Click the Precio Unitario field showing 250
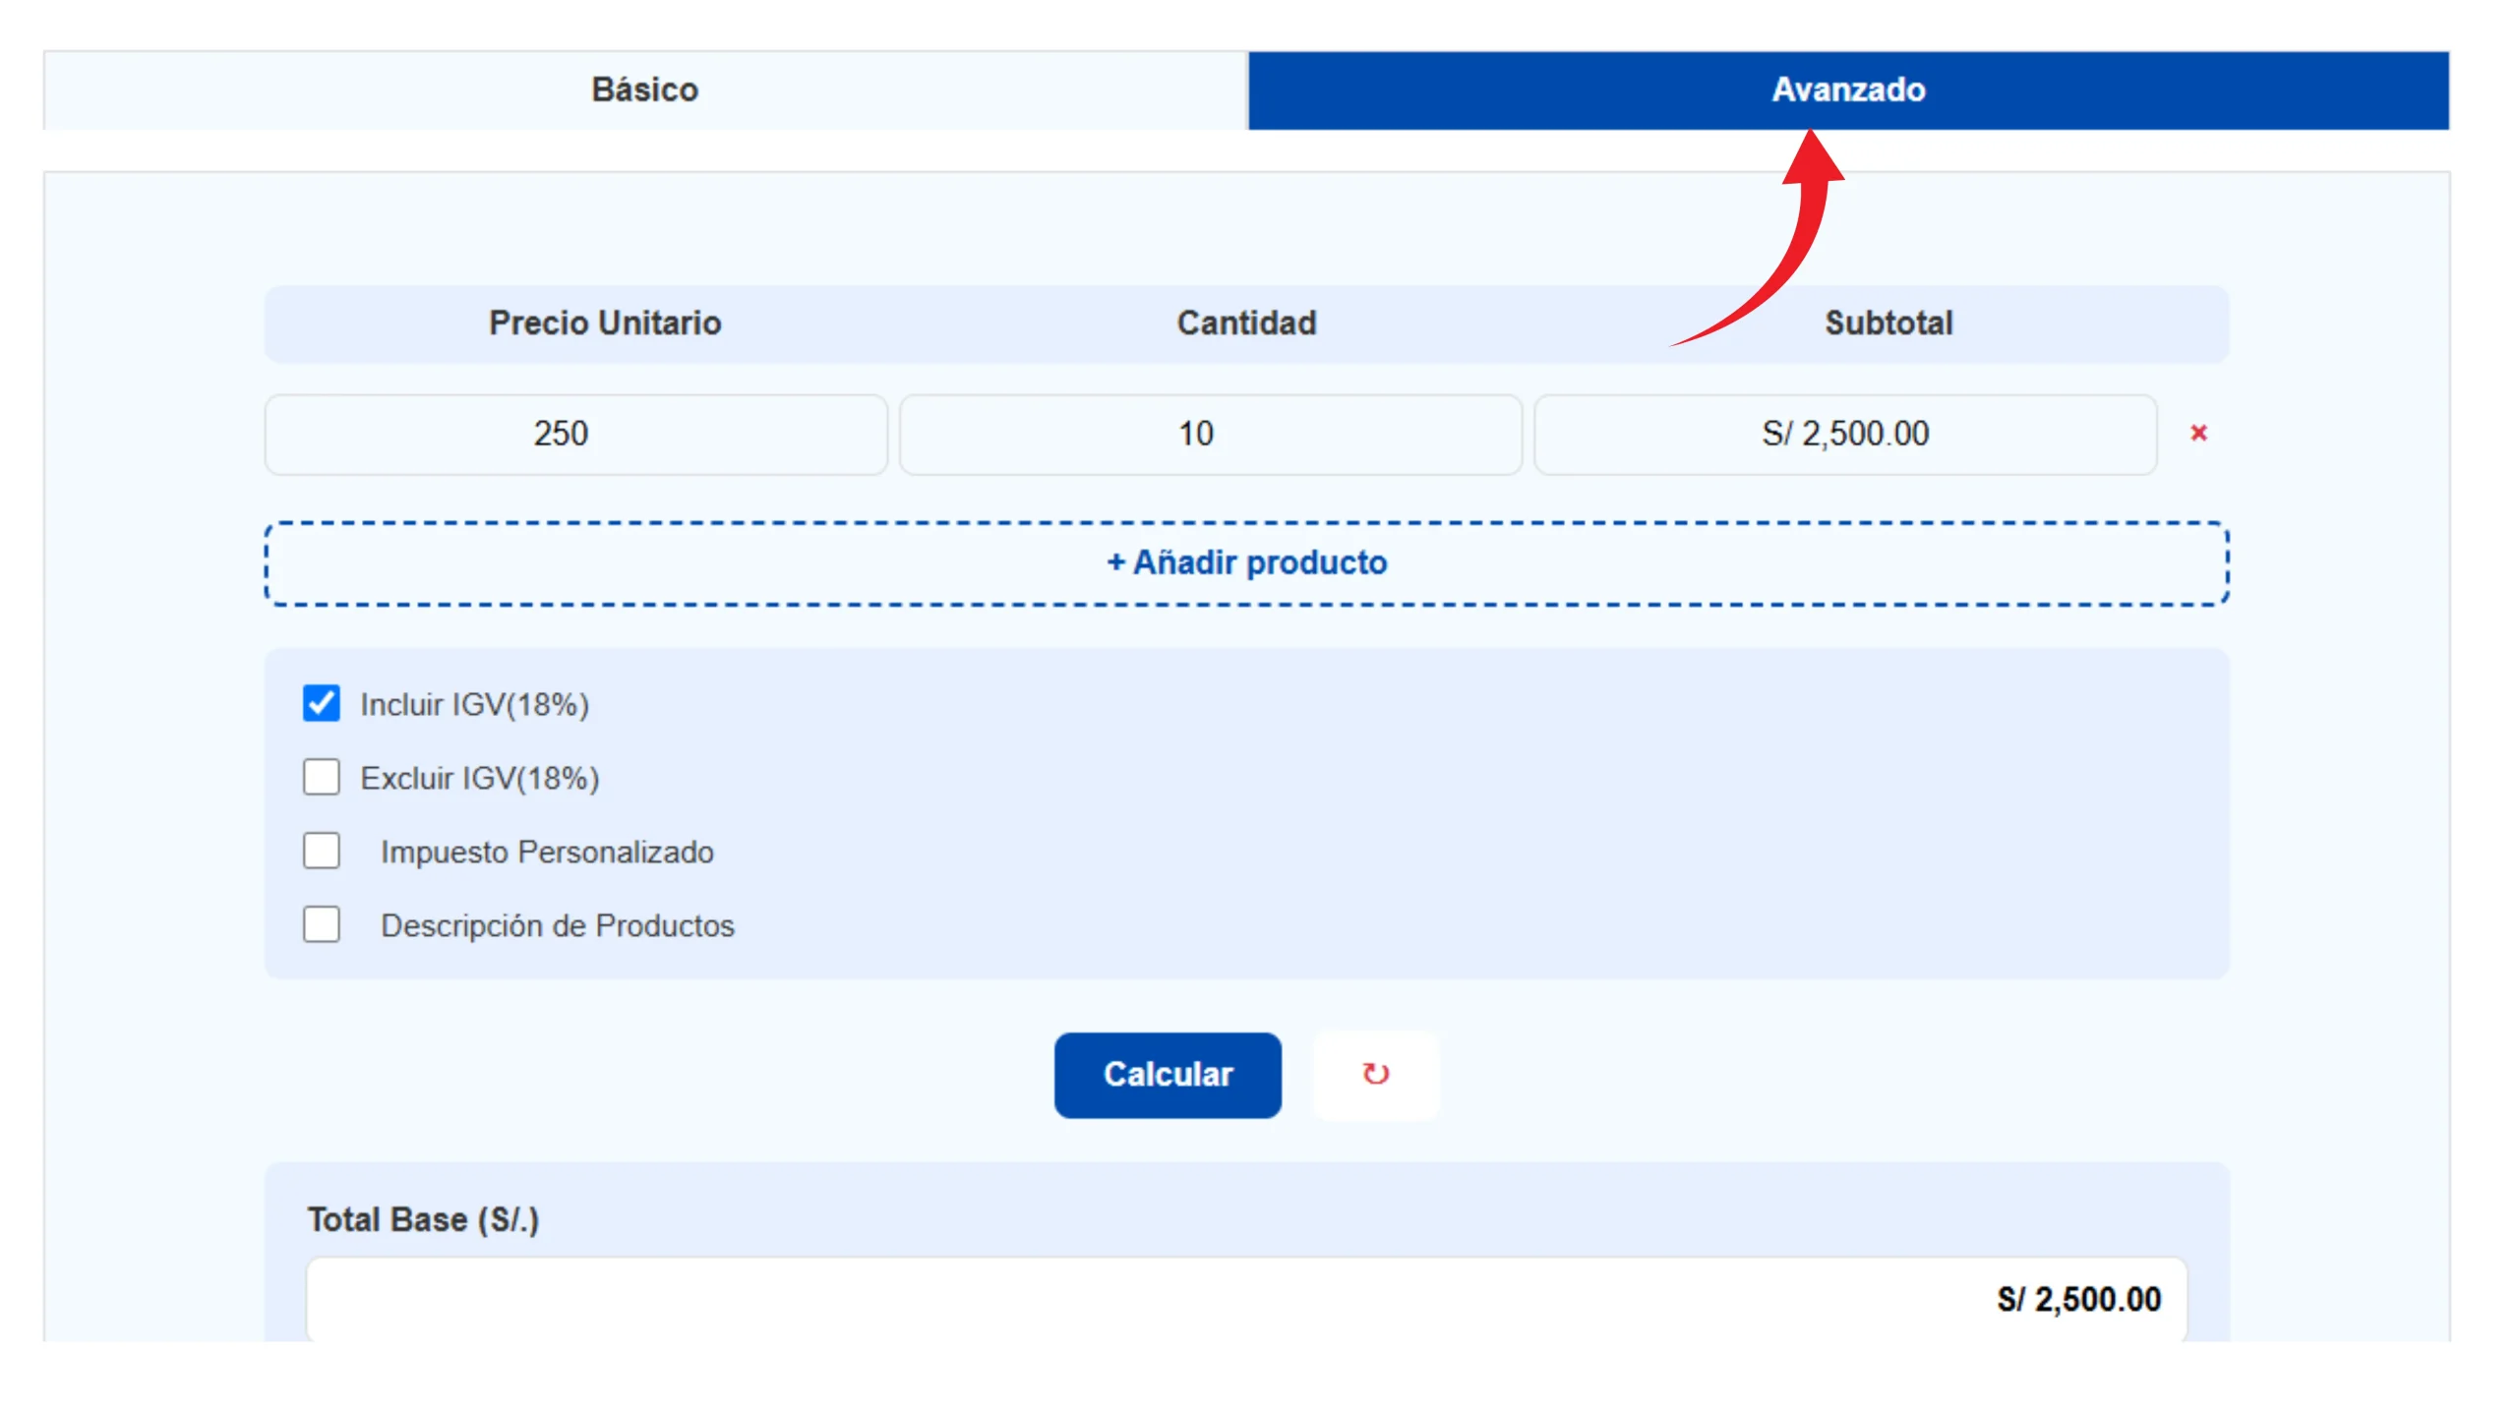 [x=575, y=434]
